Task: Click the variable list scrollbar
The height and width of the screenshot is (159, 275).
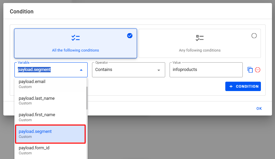Action: [x=87, y=98]
